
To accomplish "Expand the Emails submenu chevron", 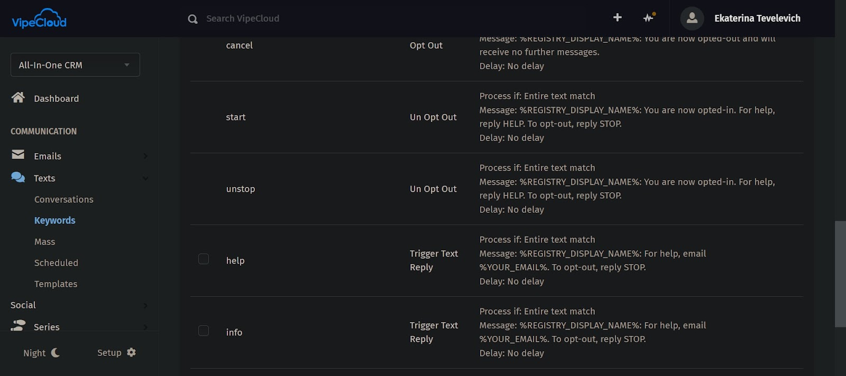I will [145, 156].
